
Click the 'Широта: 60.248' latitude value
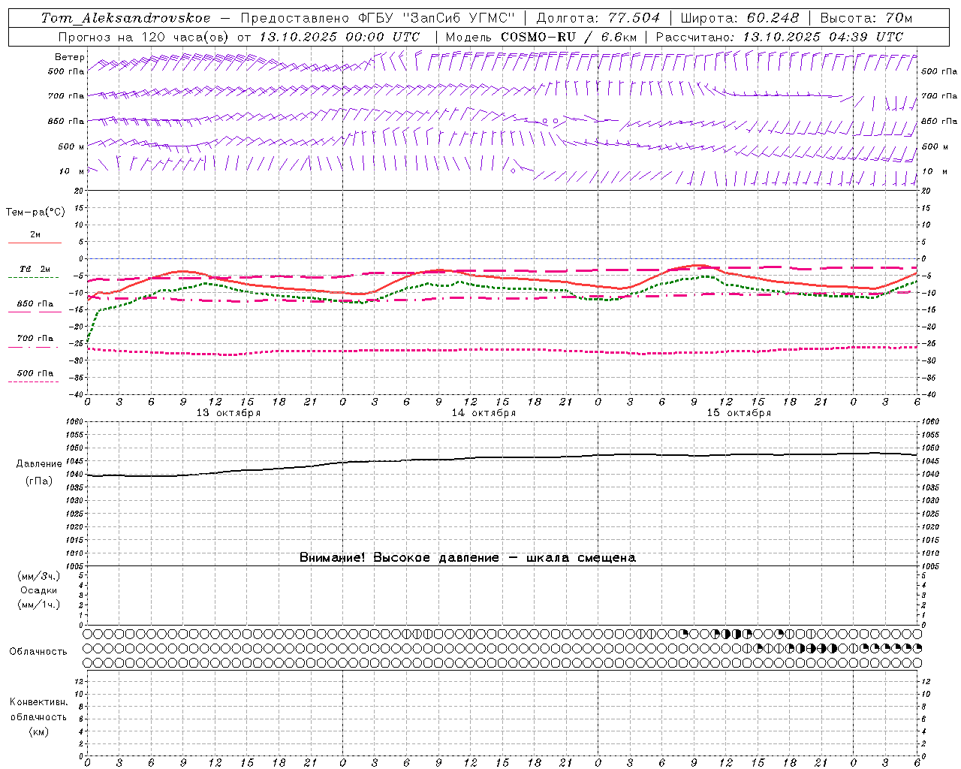[x=740, y=18]
